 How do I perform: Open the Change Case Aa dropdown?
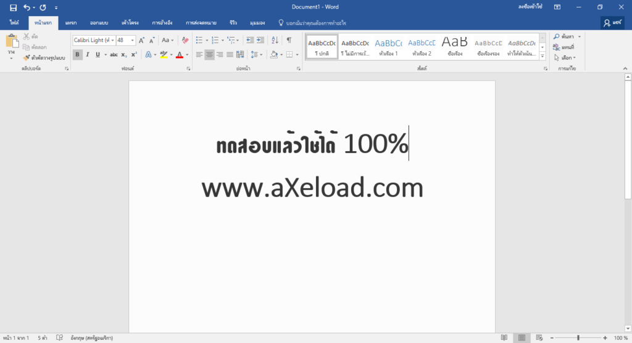pos(168,40)
